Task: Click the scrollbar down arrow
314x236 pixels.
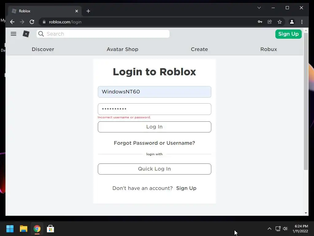Action: (306, 213)
